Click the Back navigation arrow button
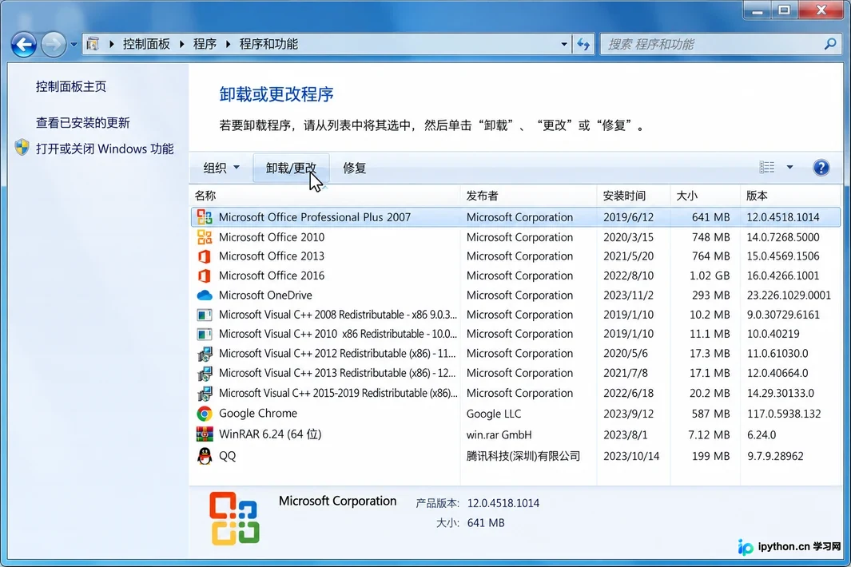The height and width of the screenshot is (567, 851). point(23,45)
